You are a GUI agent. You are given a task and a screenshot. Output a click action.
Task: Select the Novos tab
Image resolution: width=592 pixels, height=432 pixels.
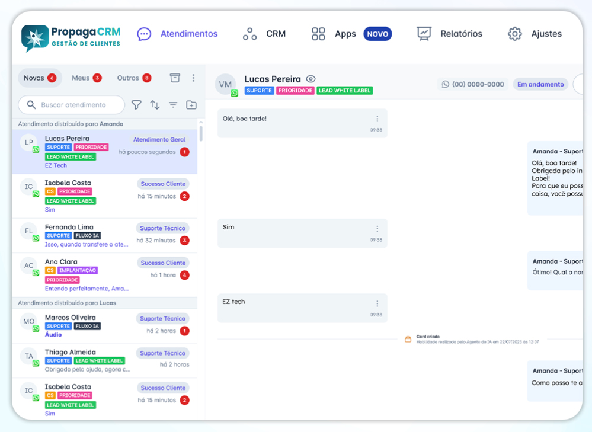tap(40, 78)
